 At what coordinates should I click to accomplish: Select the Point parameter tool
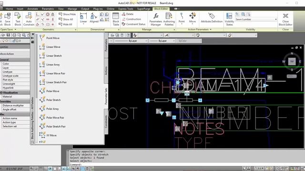(x=182, y=18)
